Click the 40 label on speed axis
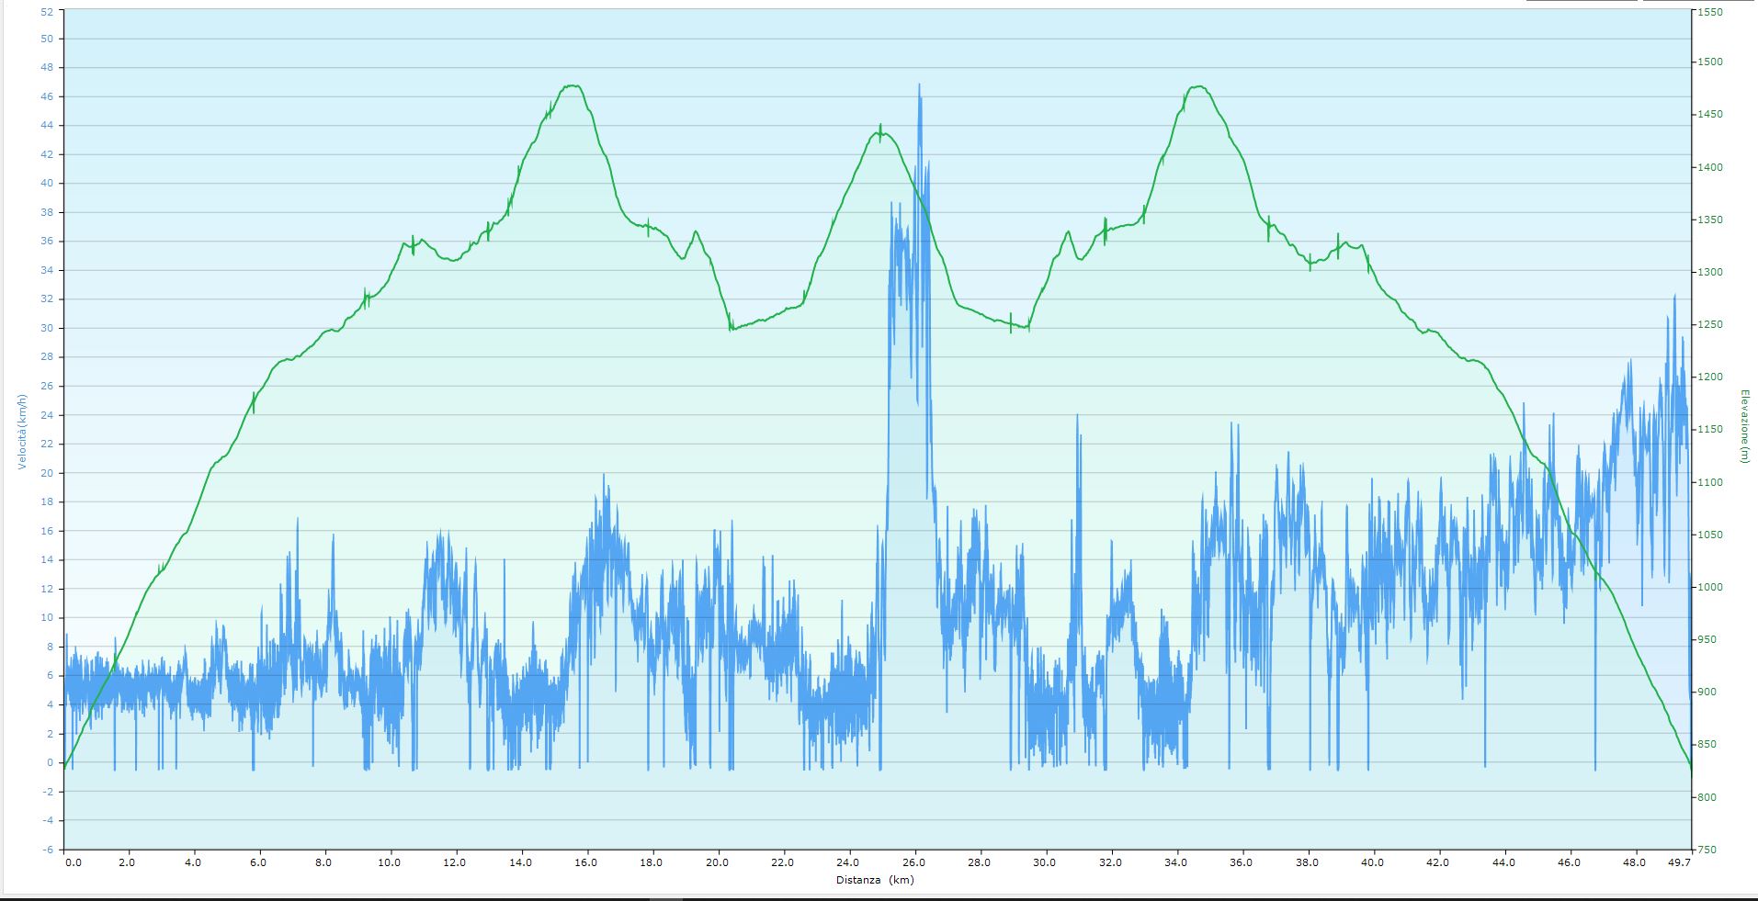 [48, 184]
